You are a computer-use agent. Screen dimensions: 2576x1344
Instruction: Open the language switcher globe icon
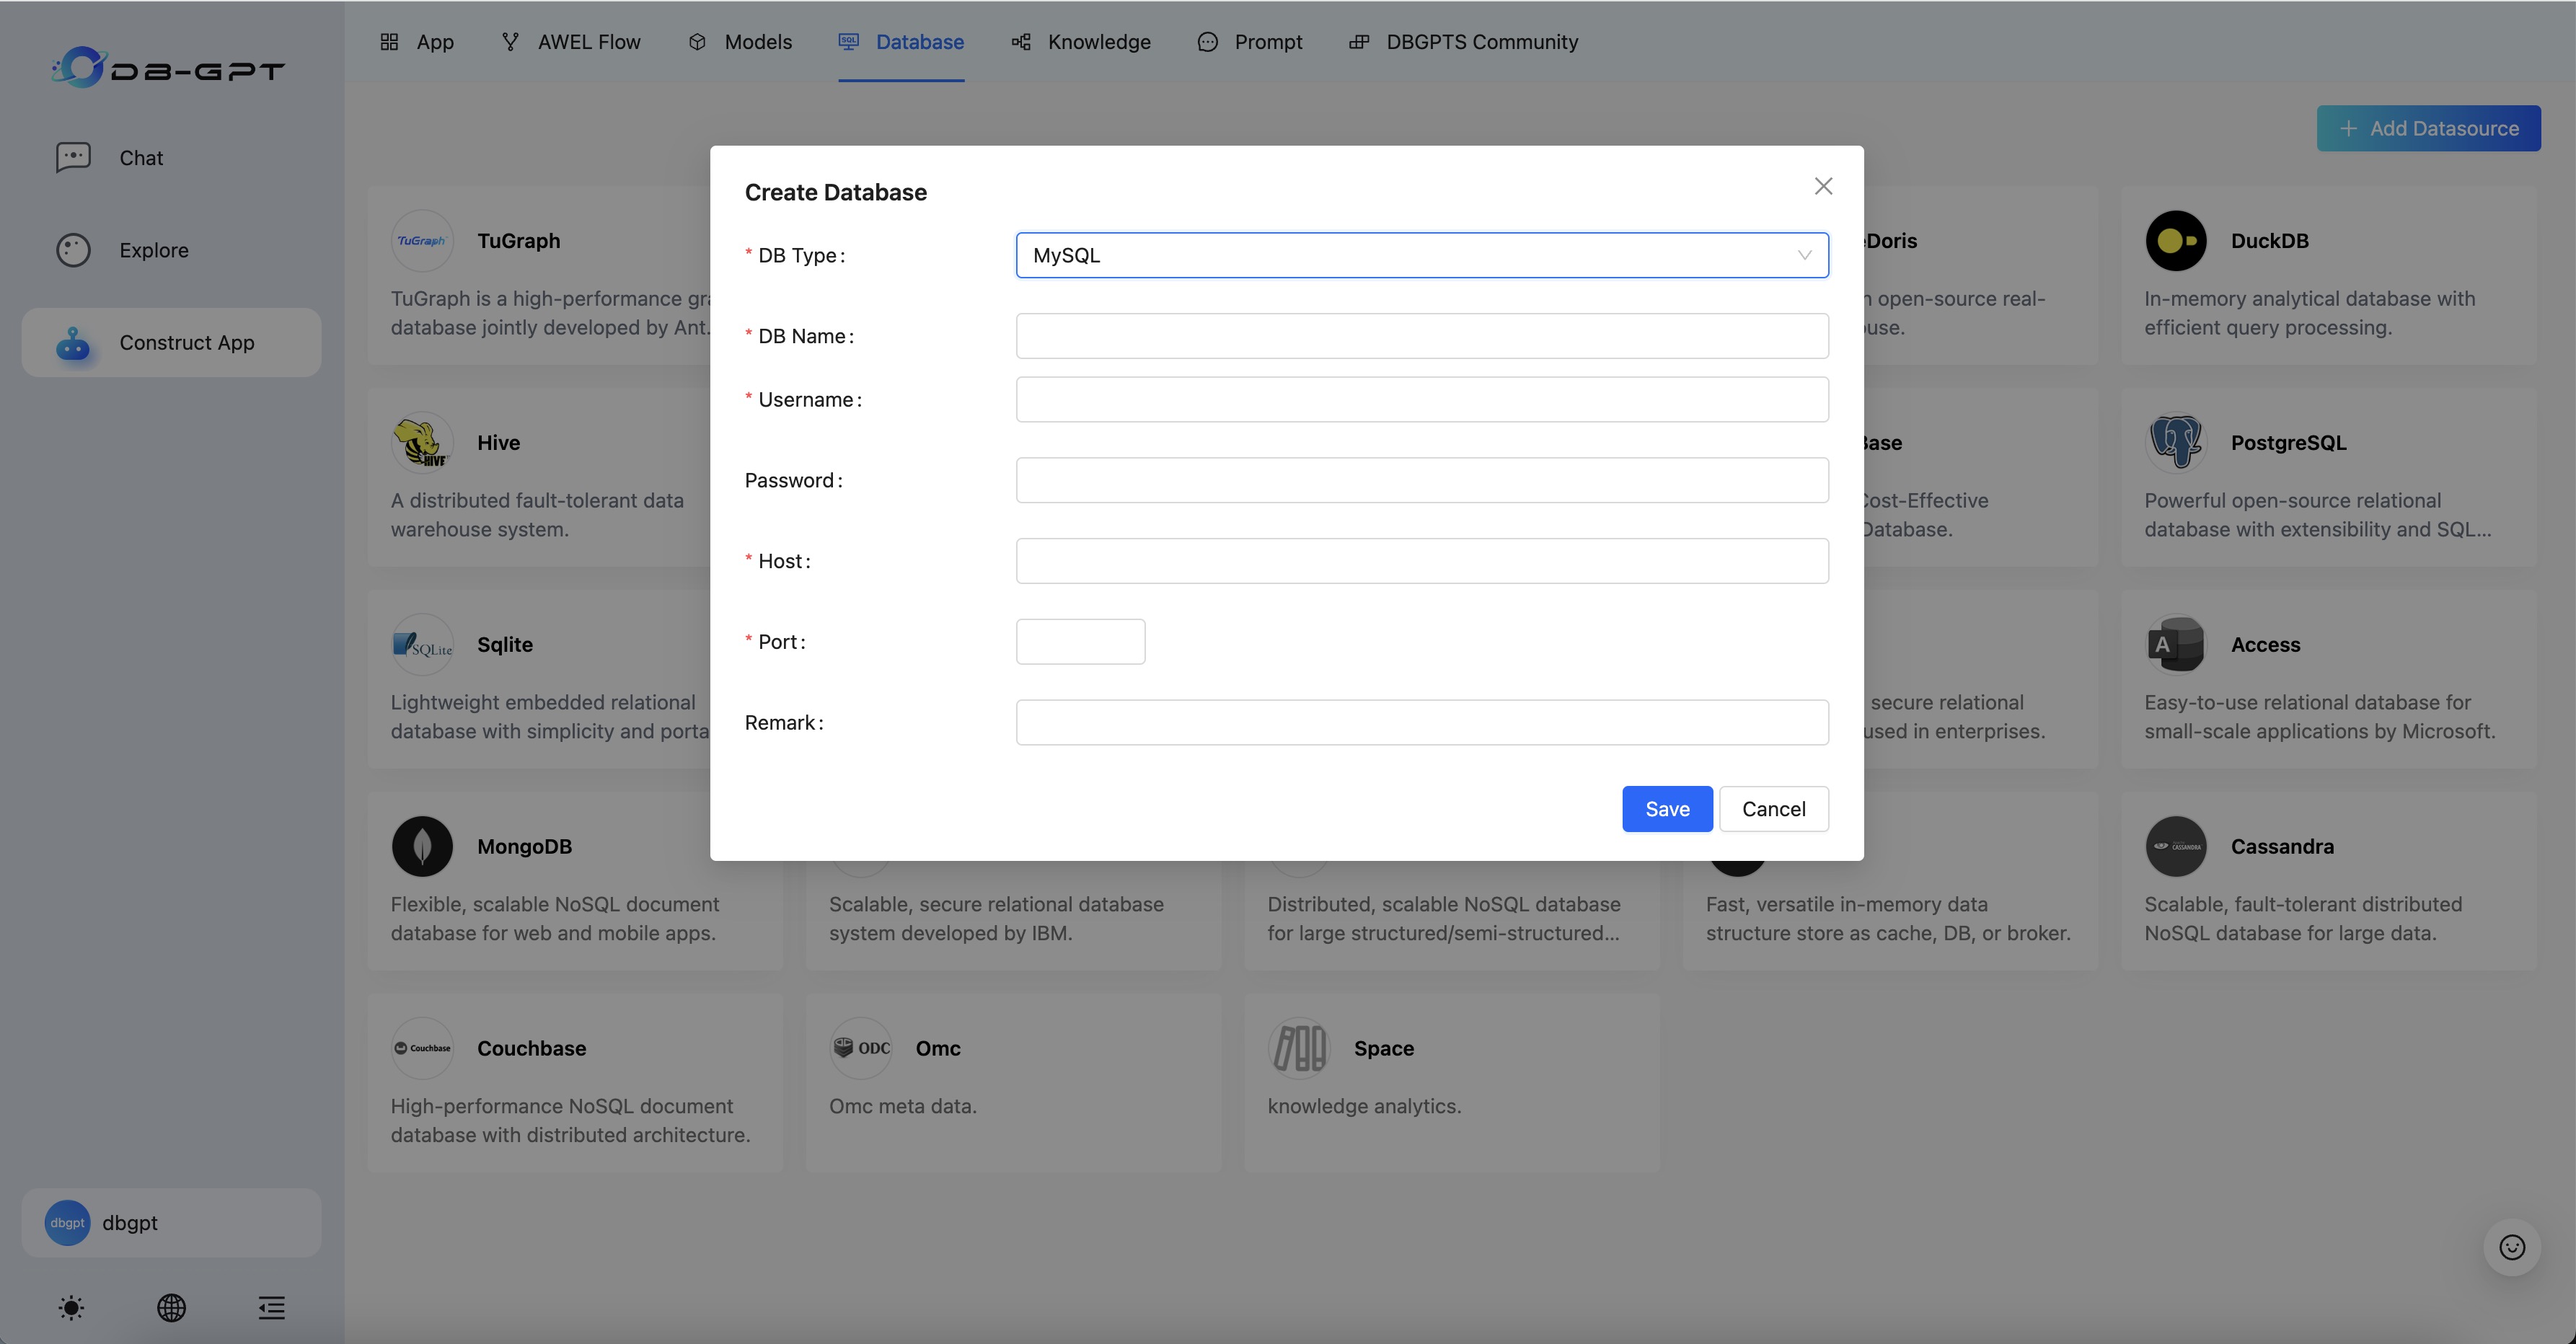pyautogui.click(x=171, y=1308)
